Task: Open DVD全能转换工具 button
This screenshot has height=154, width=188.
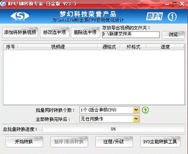Action: pos(160,142)
